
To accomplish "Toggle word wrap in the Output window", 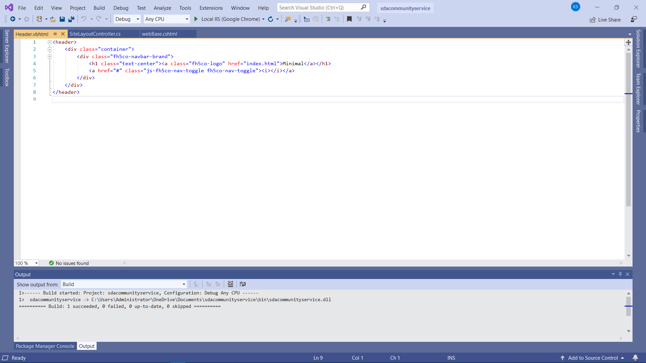I will [243, 284].
